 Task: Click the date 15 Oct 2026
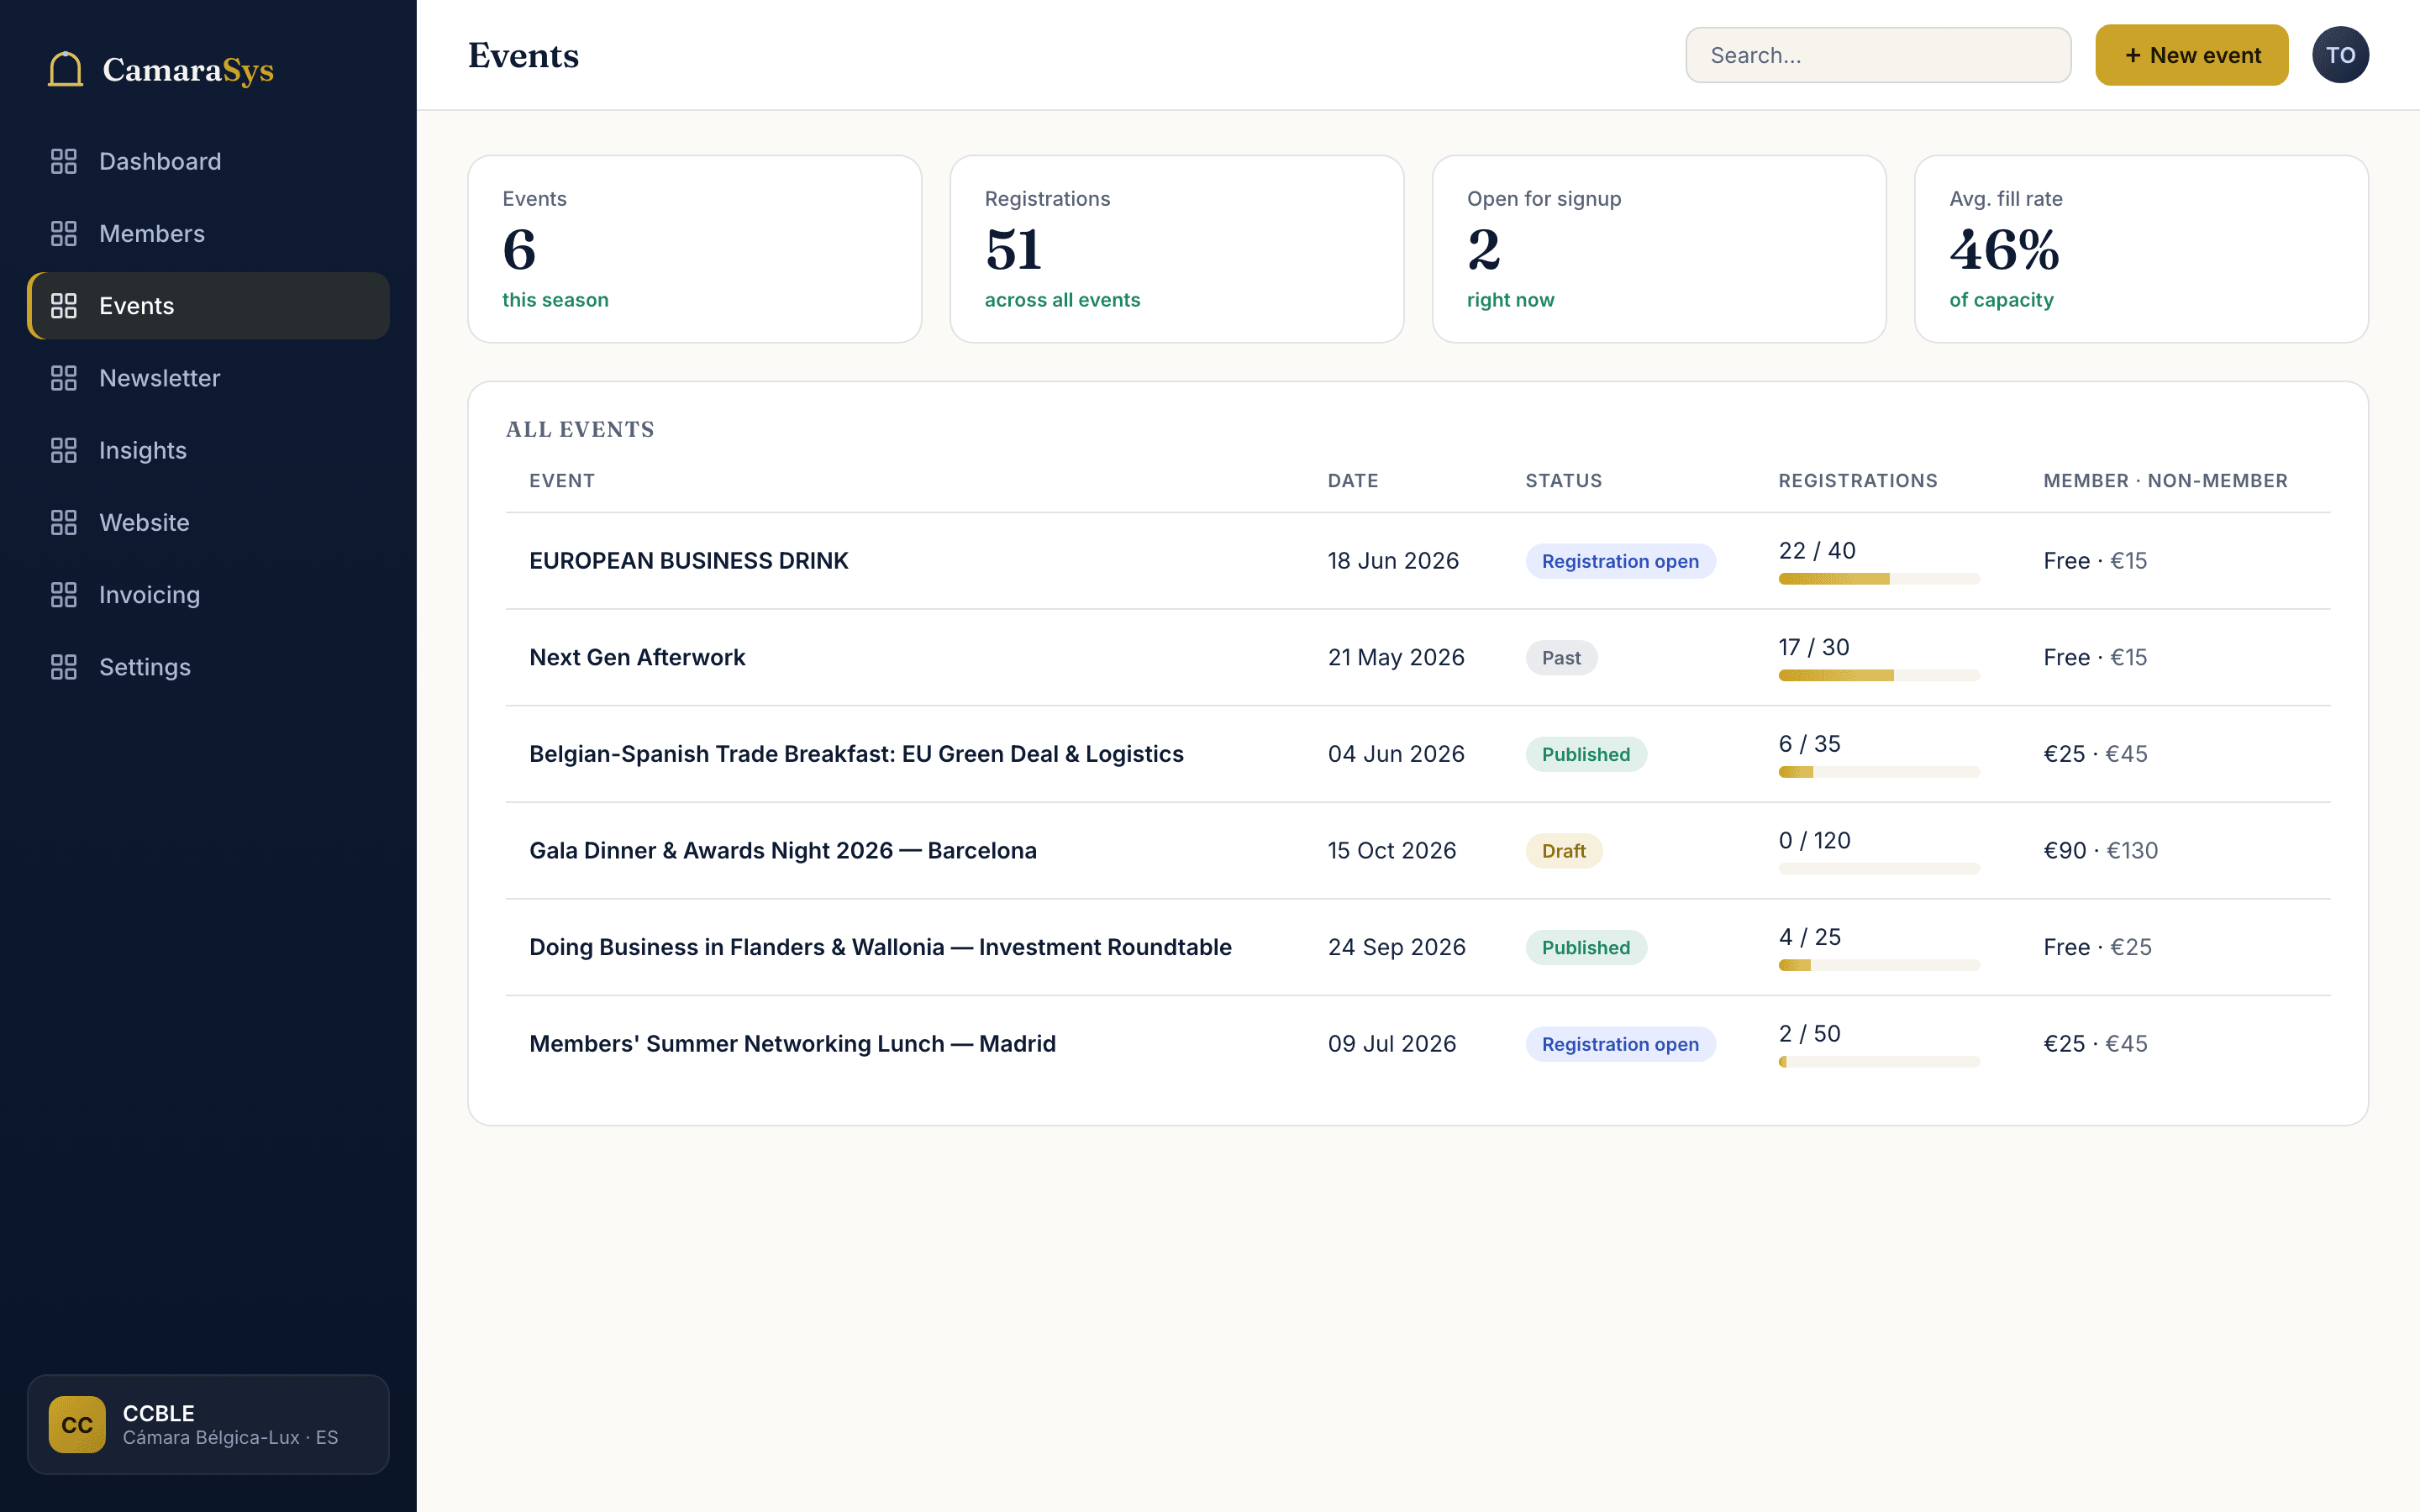tap(1392, 850)
